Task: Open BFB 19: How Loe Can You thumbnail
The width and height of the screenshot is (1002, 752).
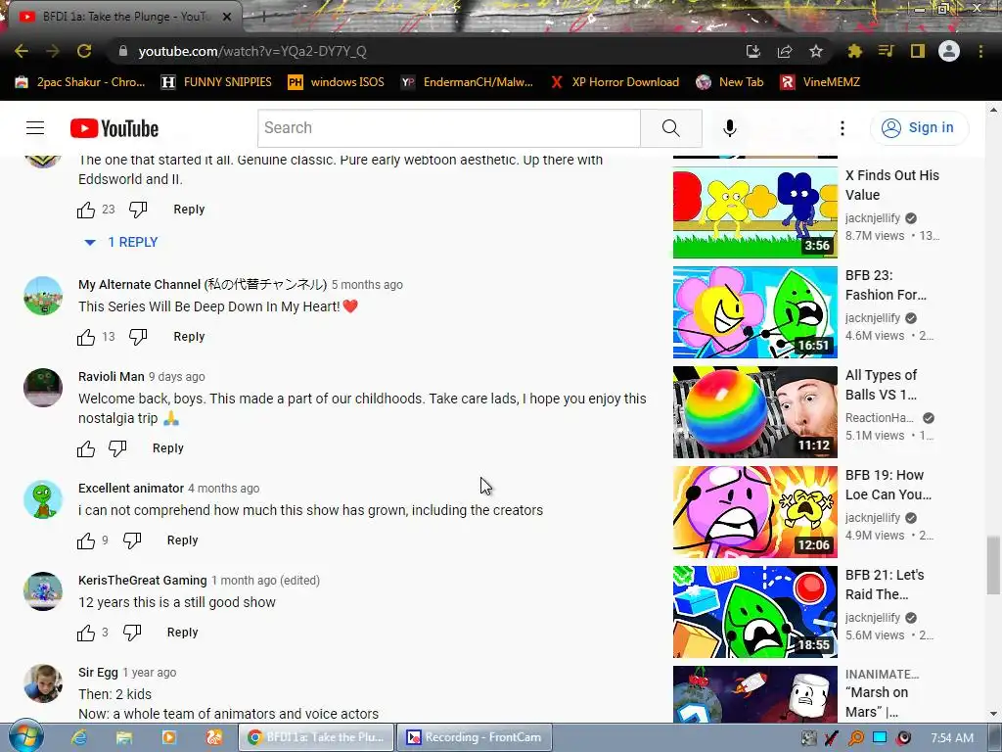Action: (754, 512)
